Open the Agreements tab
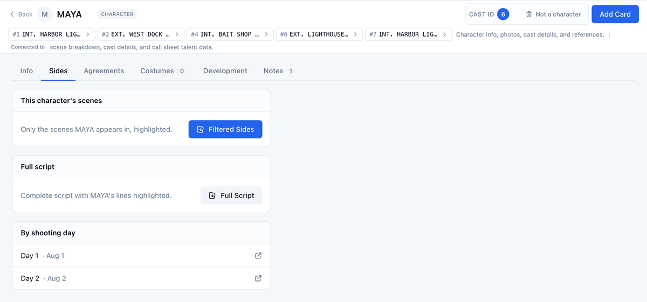This screenshot has height=302, width=647. [x=104, y=71]
